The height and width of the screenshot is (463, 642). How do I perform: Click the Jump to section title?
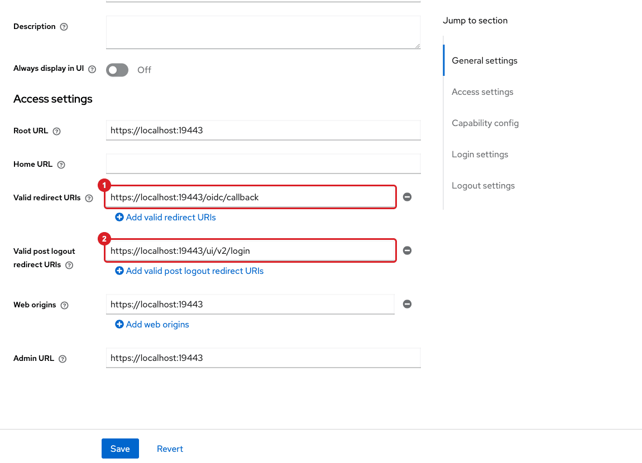tap(475, 21)
